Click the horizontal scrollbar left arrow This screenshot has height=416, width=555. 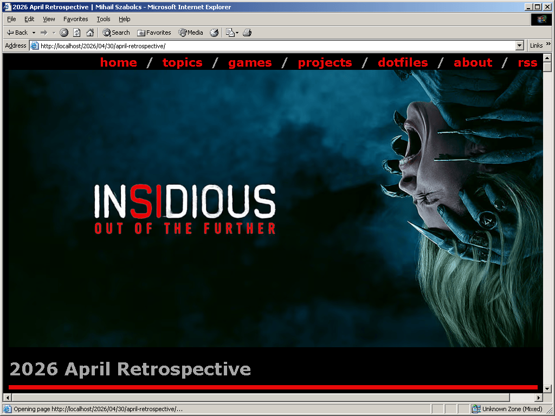[x=7, y=397]
